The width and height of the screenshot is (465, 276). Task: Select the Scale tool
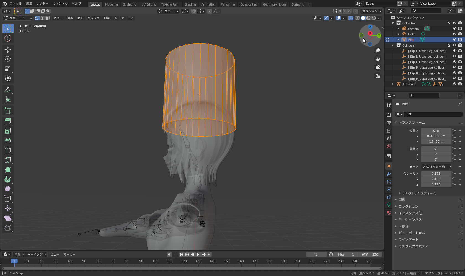coord(8,69)
